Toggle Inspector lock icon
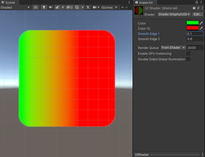Screen dimensions: 205x157 (196, 2)
